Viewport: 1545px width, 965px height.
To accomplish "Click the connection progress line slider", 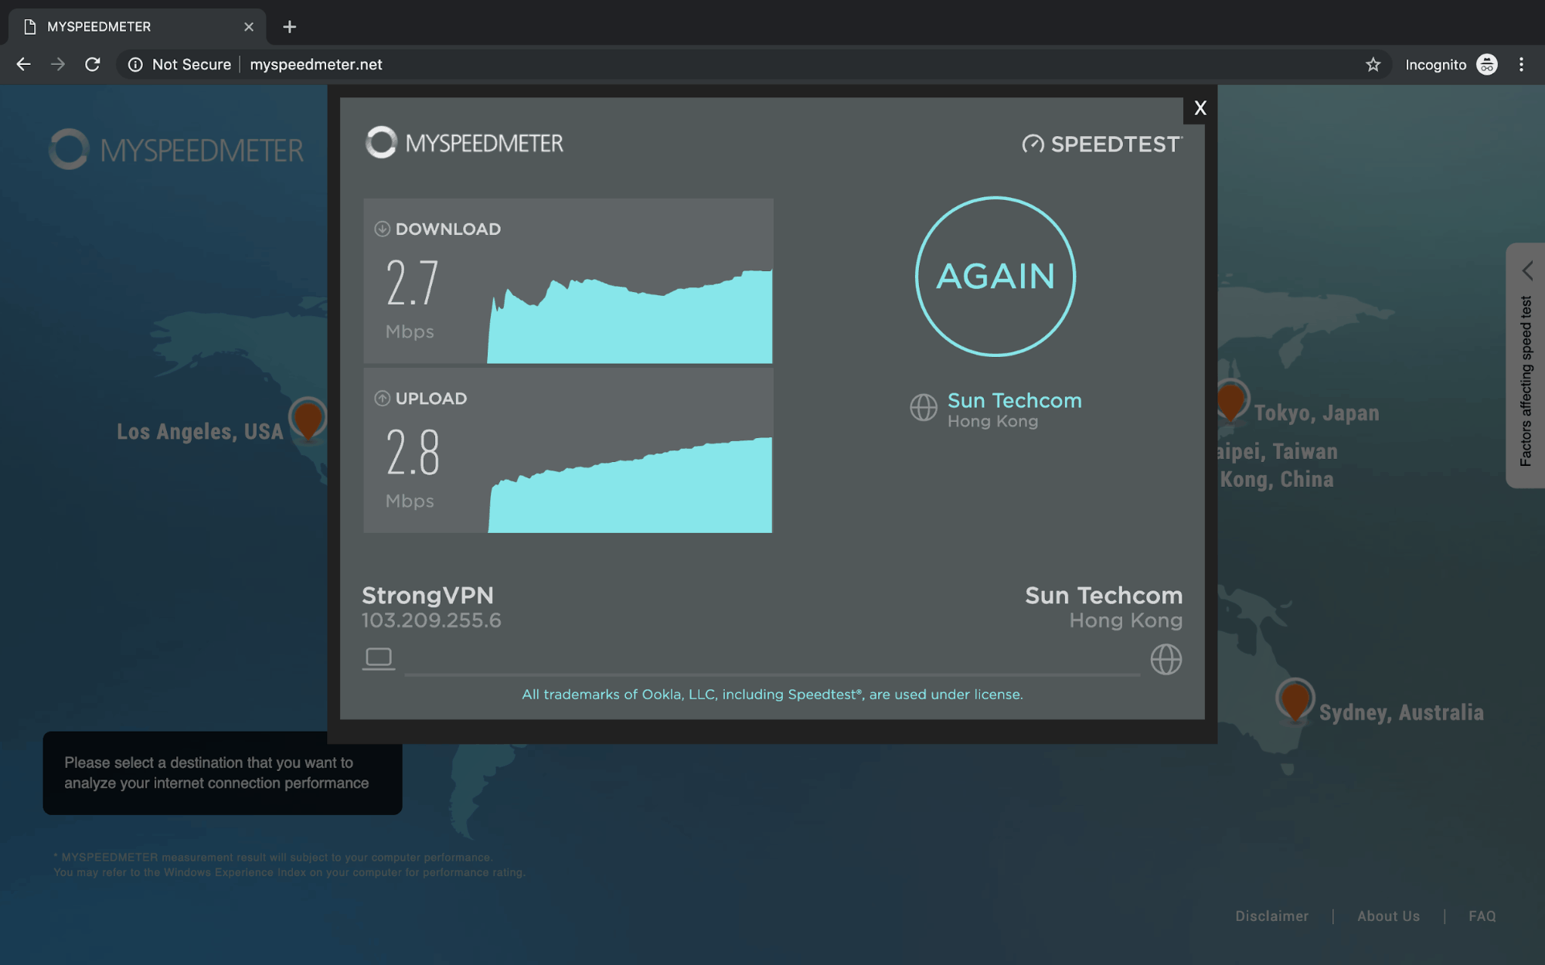I will pos(772,674).
